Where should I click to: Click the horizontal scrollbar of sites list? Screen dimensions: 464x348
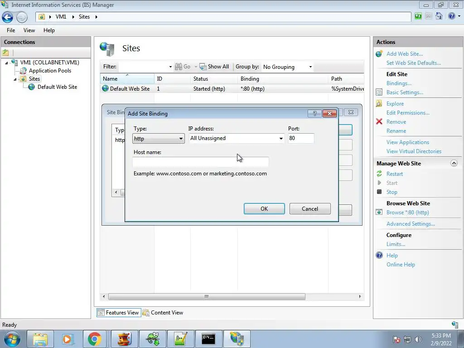coord(207,296)
